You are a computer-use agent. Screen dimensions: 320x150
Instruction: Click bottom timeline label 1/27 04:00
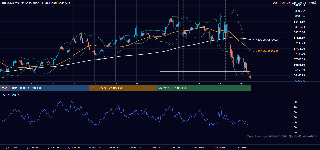click(220, 148)
